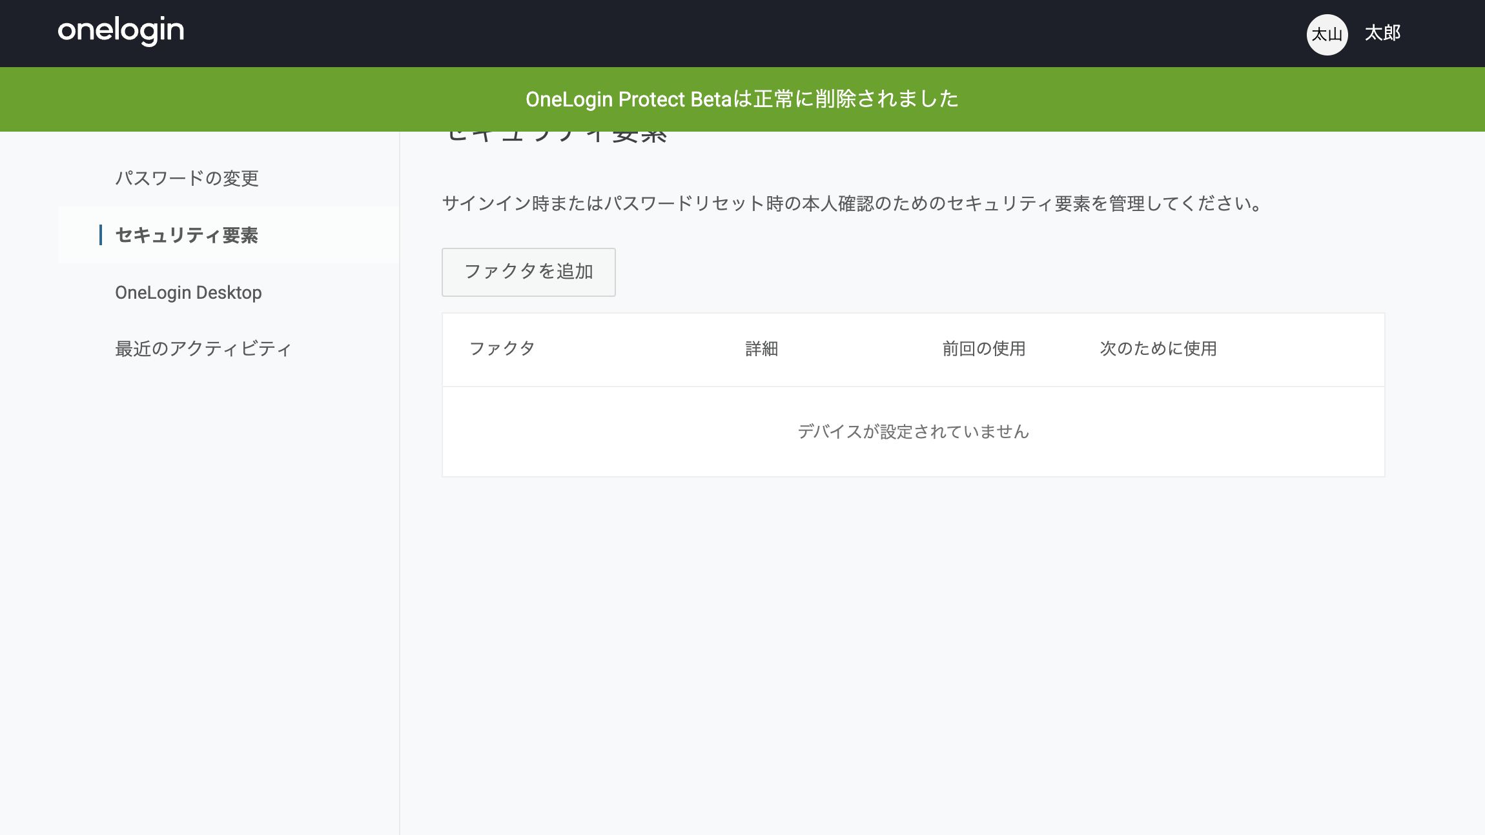The image size is (1485, 835).
Task: Click the サインイン時 description text
Action: pyautogui.click(x=852, y=204)
